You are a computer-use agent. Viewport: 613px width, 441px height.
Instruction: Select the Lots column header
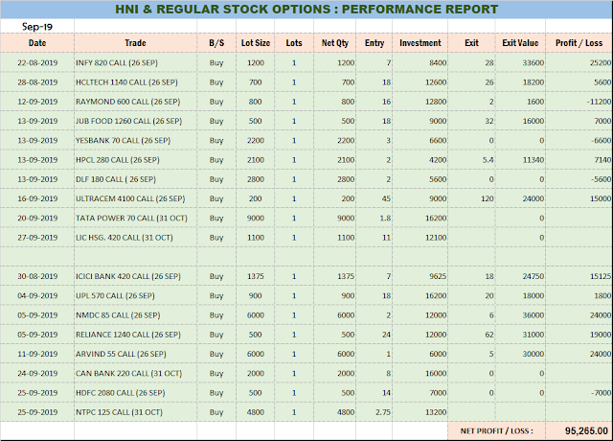coord(294,43)
